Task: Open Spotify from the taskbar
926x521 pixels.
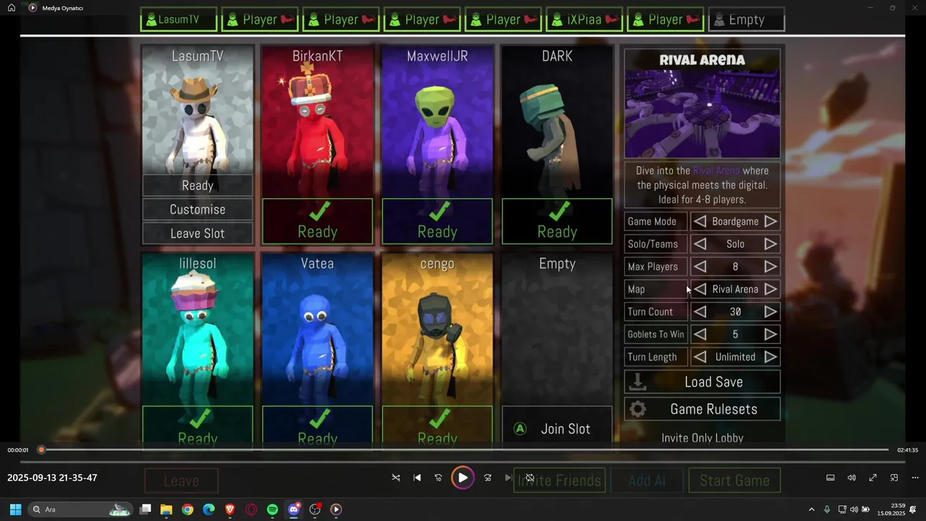Action: tap(272, 509)
